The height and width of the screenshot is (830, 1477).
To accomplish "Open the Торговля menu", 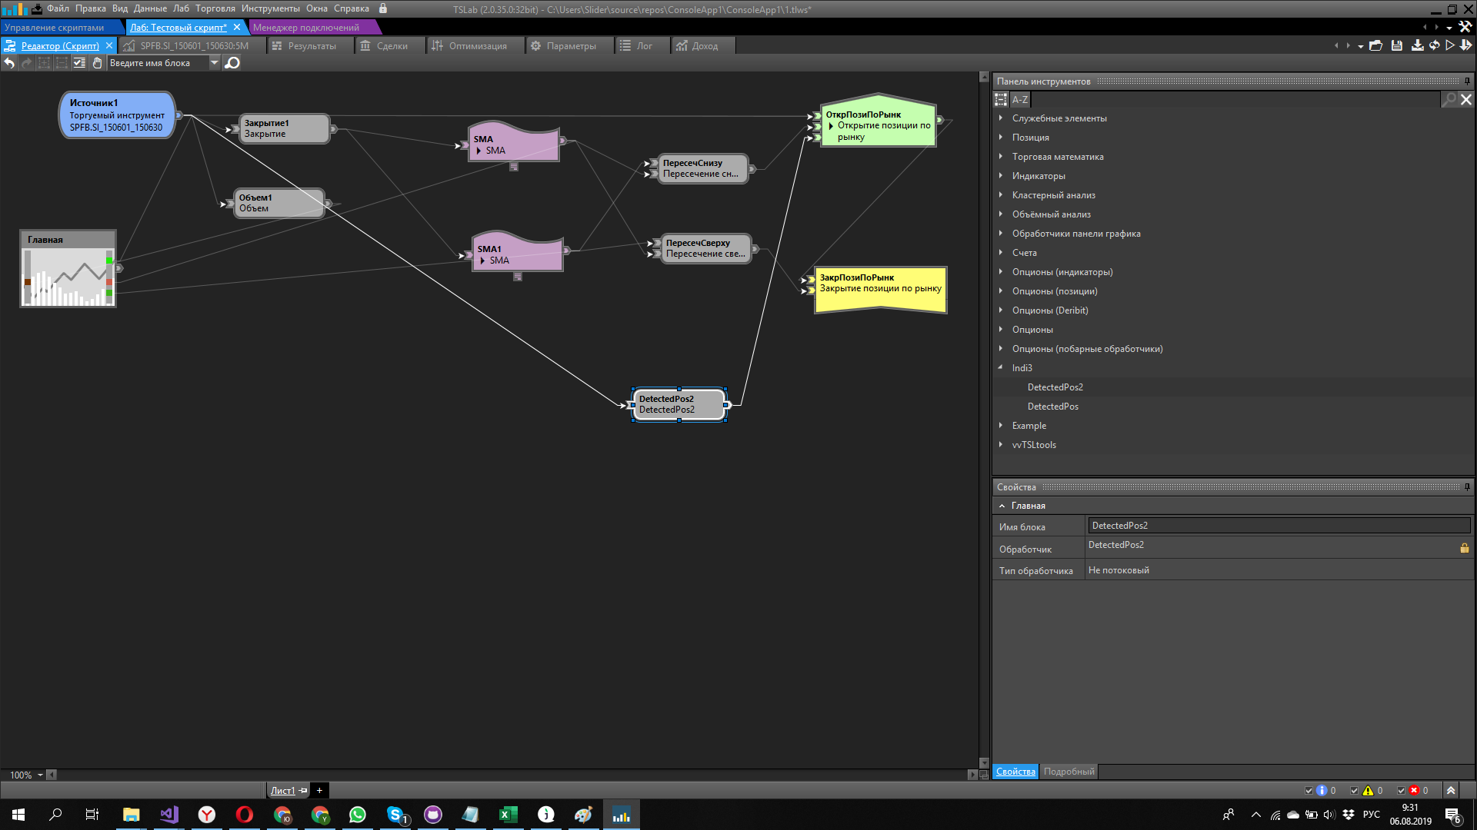I will [x=215, y=8].
